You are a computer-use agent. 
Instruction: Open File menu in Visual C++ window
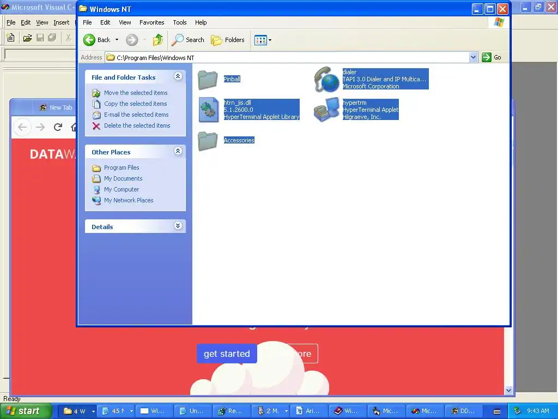11,22
